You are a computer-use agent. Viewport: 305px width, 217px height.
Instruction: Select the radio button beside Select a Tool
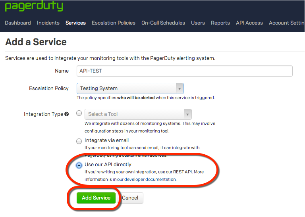click(x=79, y=113)
